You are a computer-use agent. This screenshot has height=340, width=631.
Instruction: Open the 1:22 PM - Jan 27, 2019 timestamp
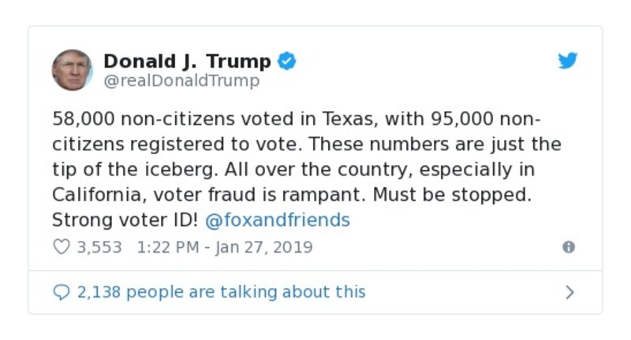225,247
